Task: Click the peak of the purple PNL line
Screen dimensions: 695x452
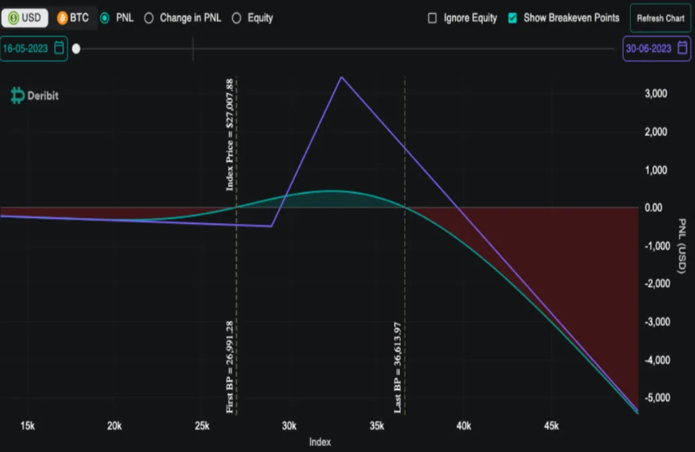Action: (341, 77)
